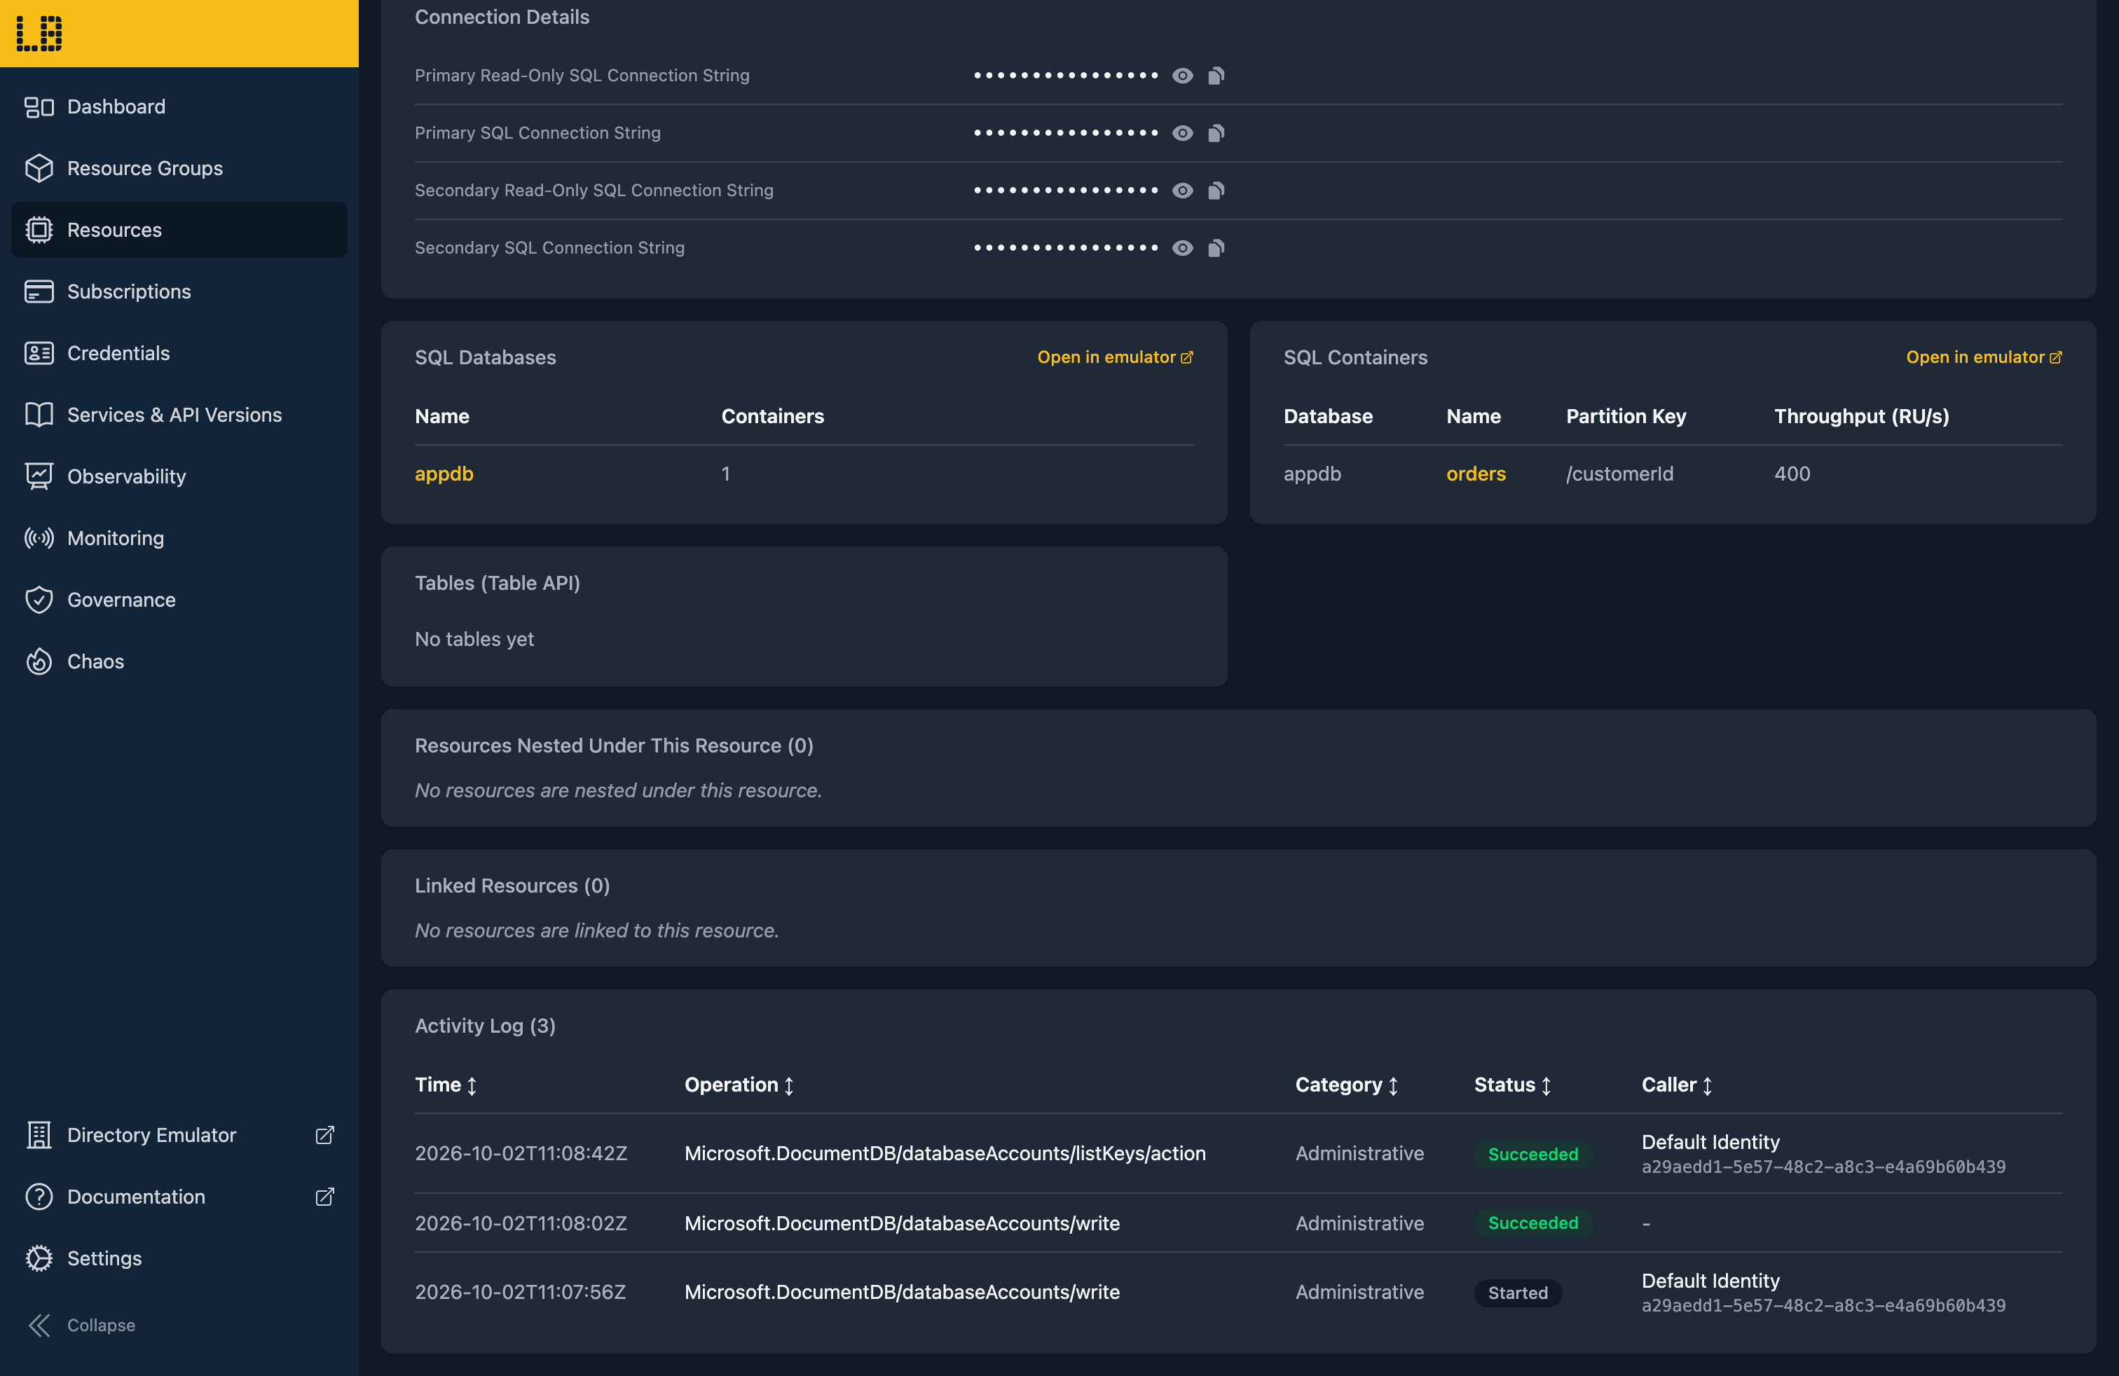Viewport: 2119px width, 1376px height.
Task: Sort Activity Log by Time
Action: 446,1085
